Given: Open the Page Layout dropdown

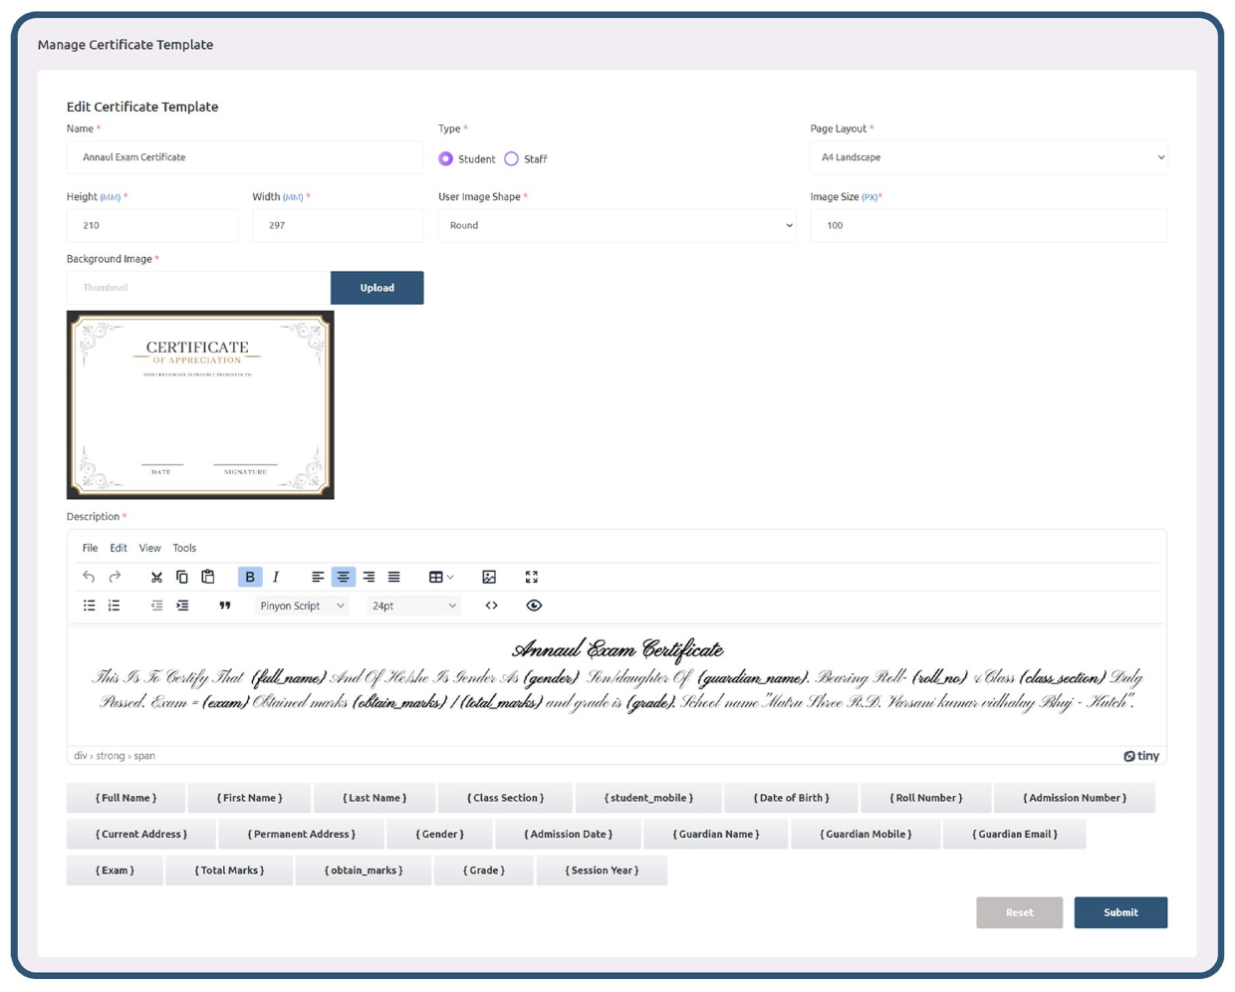Looking at the screenshot, I should point(988,157).
